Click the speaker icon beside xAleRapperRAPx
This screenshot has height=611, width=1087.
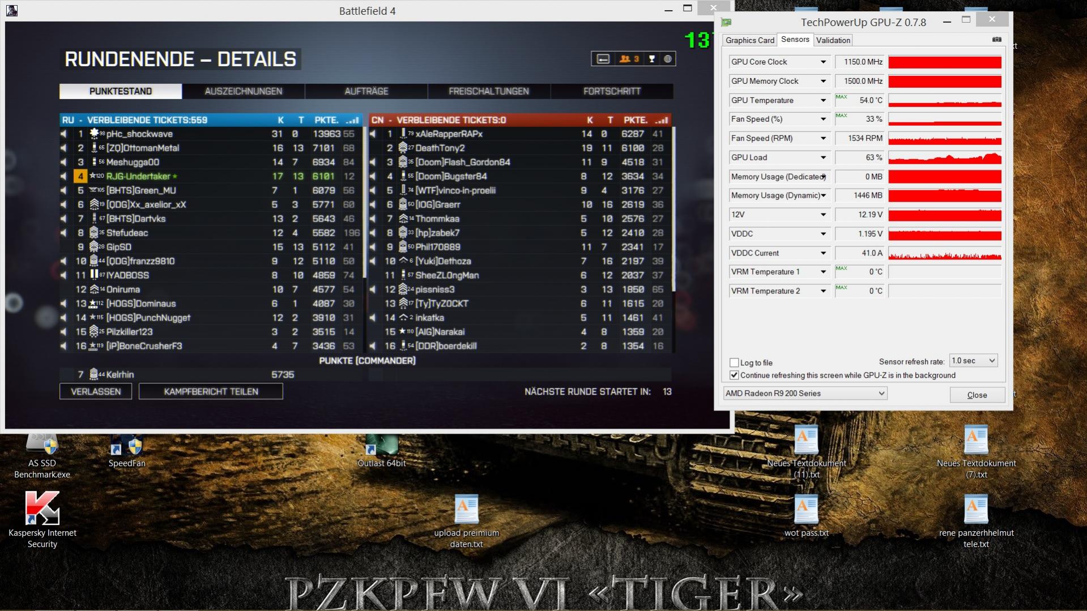(x=373, y=134)
